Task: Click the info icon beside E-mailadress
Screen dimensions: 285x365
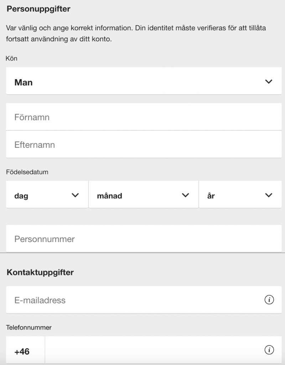Action: [269, 299]
